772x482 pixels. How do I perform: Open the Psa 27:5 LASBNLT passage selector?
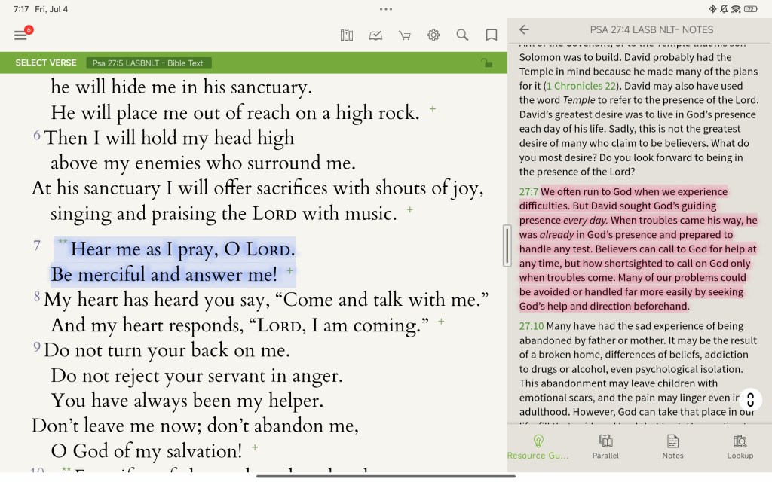(148, 63)
